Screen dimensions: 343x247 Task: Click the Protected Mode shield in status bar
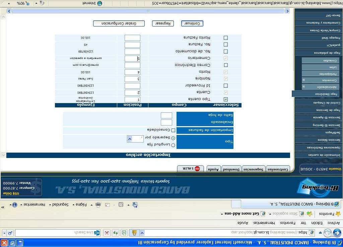pos(42,3)
